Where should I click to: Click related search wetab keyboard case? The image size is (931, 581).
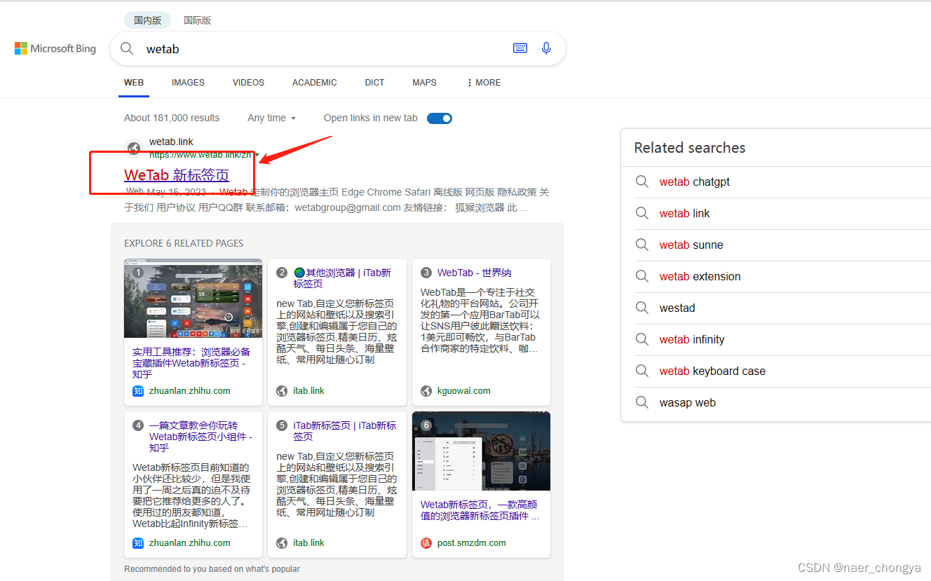click(x=712, y=371)
